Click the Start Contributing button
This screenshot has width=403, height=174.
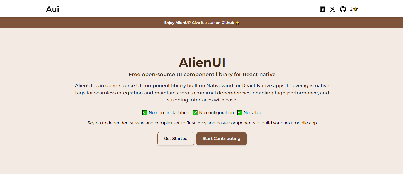(x=222, y=139)
